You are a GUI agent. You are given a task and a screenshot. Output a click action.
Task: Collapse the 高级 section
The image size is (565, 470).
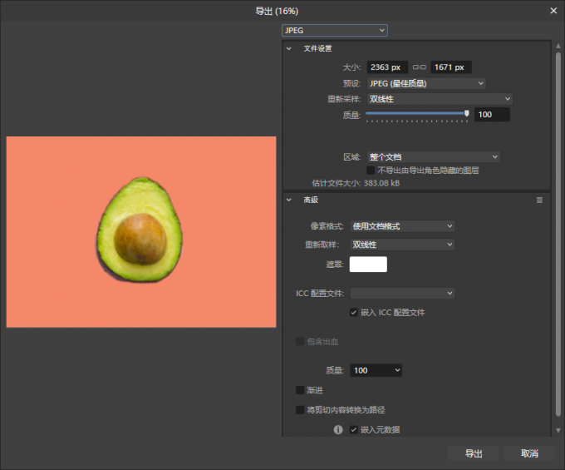click(289, 200)
